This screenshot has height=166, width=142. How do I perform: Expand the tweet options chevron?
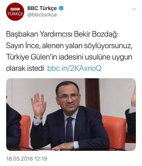coord(134,9)
